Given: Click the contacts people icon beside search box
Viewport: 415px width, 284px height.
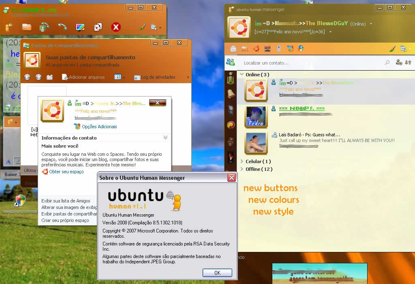Looking at the screenshot, I should (x=231, y=62).
